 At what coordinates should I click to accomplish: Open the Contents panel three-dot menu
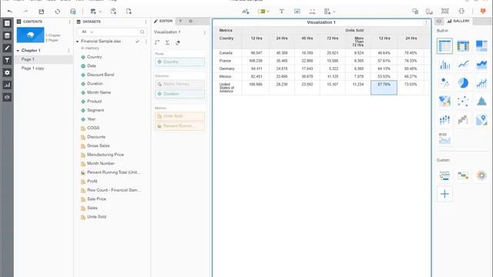tap(69, 22)
